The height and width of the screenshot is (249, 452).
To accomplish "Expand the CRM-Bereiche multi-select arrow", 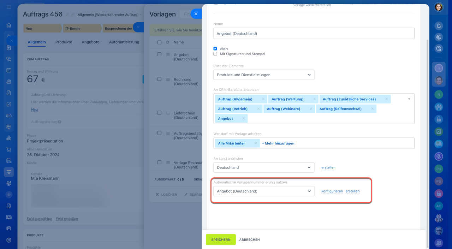I will [x=409, y=99].
